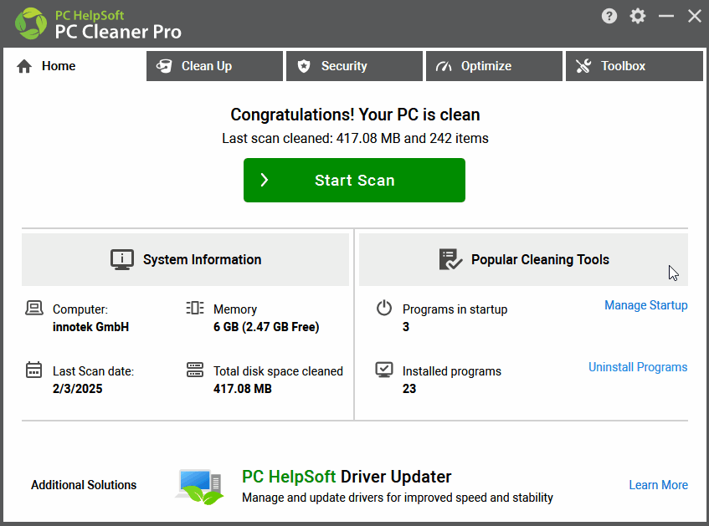The width and height of the screenshot is (709, 526).
Task: Open the Optimize tab
Action: pos(494,66)
